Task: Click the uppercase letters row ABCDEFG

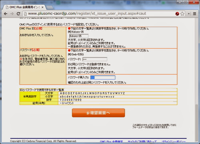Action: pos(92,93)
